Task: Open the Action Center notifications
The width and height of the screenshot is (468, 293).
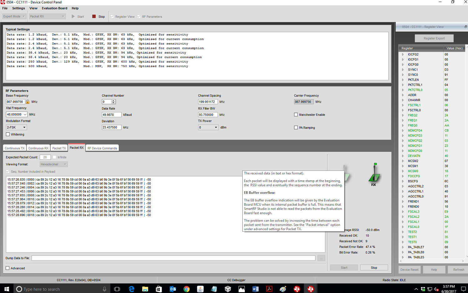Action: [x=463, y=289]
